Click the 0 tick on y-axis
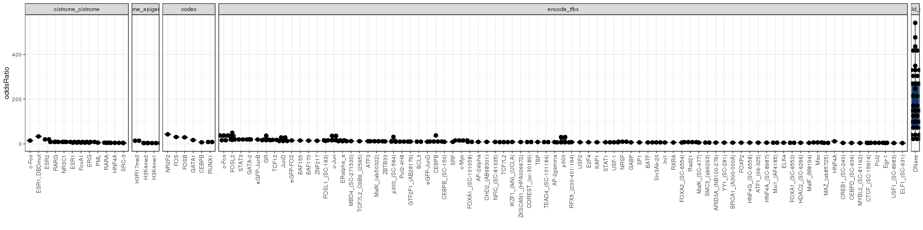Screen dimensions: 923x230 pyautogui.click(x=20, y=144)
